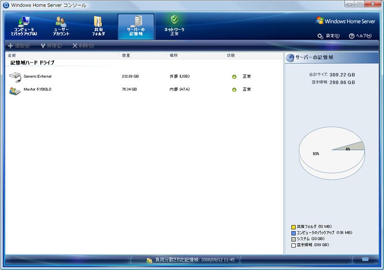Open 設定 settings
This screenshot has width=384, height=270.
tap(328, 36)
